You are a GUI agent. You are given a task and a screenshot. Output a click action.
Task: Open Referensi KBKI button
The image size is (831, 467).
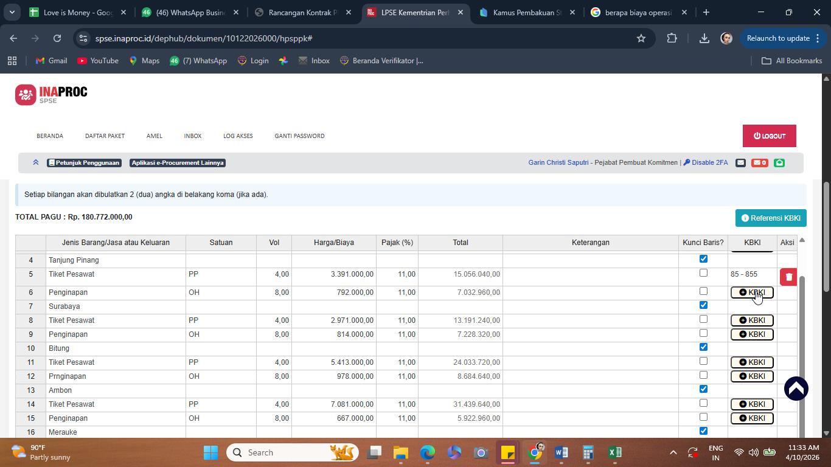pyautogui.click(x=771, y=218)
